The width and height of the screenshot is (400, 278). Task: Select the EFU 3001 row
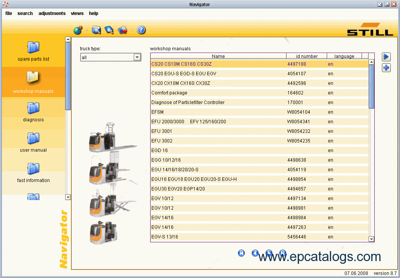tap(260, 131)
